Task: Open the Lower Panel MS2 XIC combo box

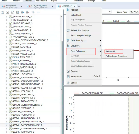Action: click(x=134, y=12)
